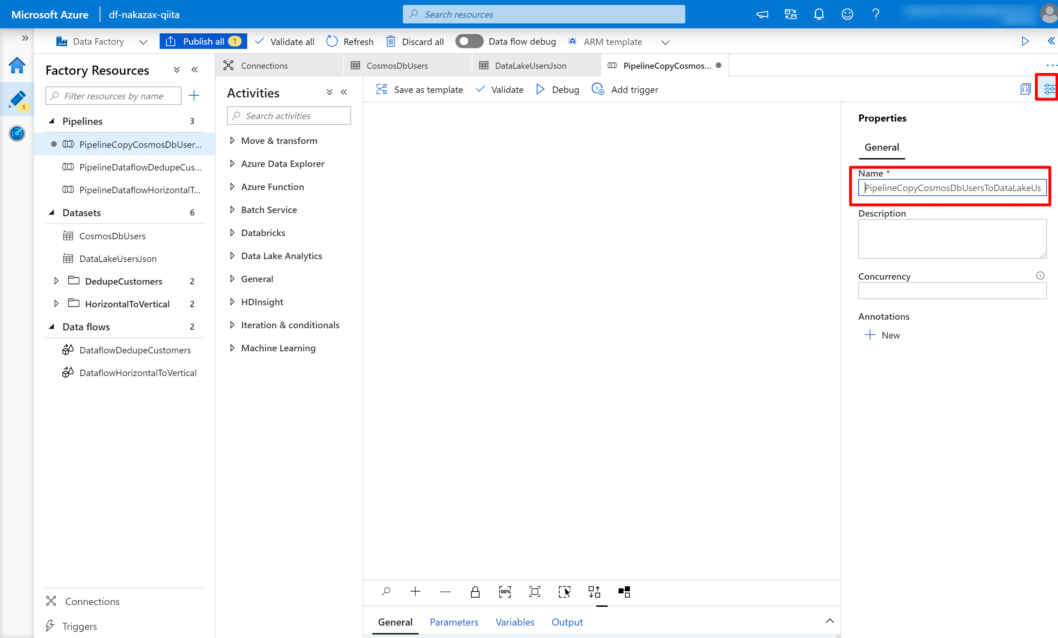Click Add trigger
Screen dimensions: 1058x638
[x=625, y=89]
